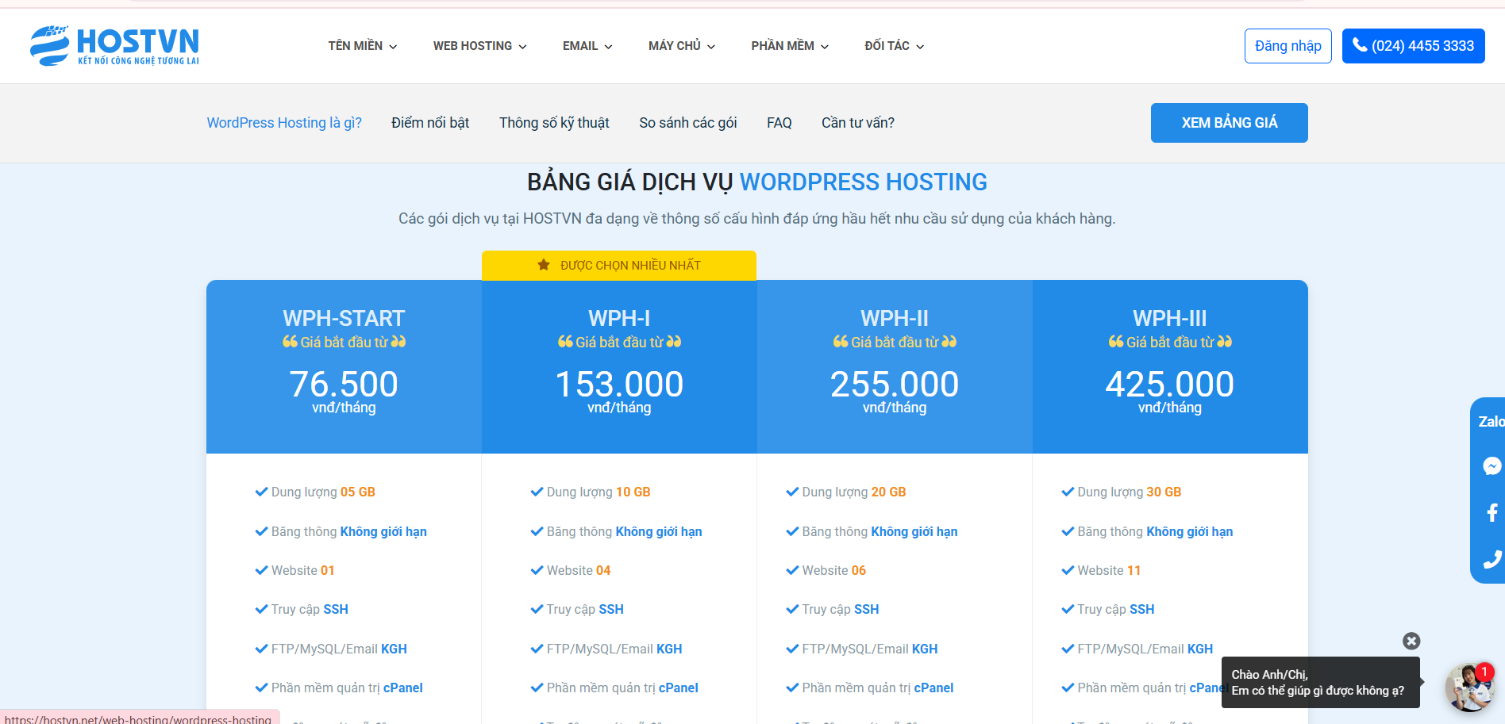The height and width of the screenshot is (724, 1505).
Task: Jump to So sánh các gói section
Action: coord(687,123)
